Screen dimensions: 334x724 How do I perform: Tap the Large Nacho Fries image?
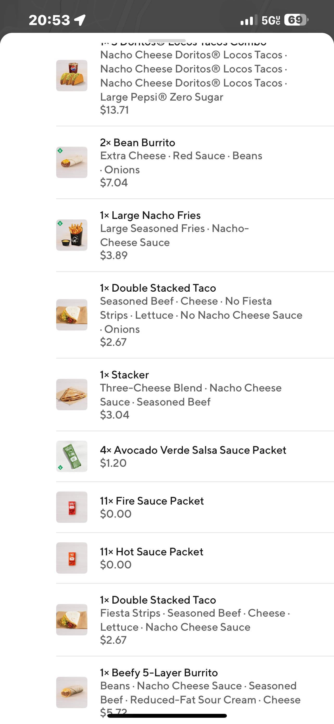72,235
